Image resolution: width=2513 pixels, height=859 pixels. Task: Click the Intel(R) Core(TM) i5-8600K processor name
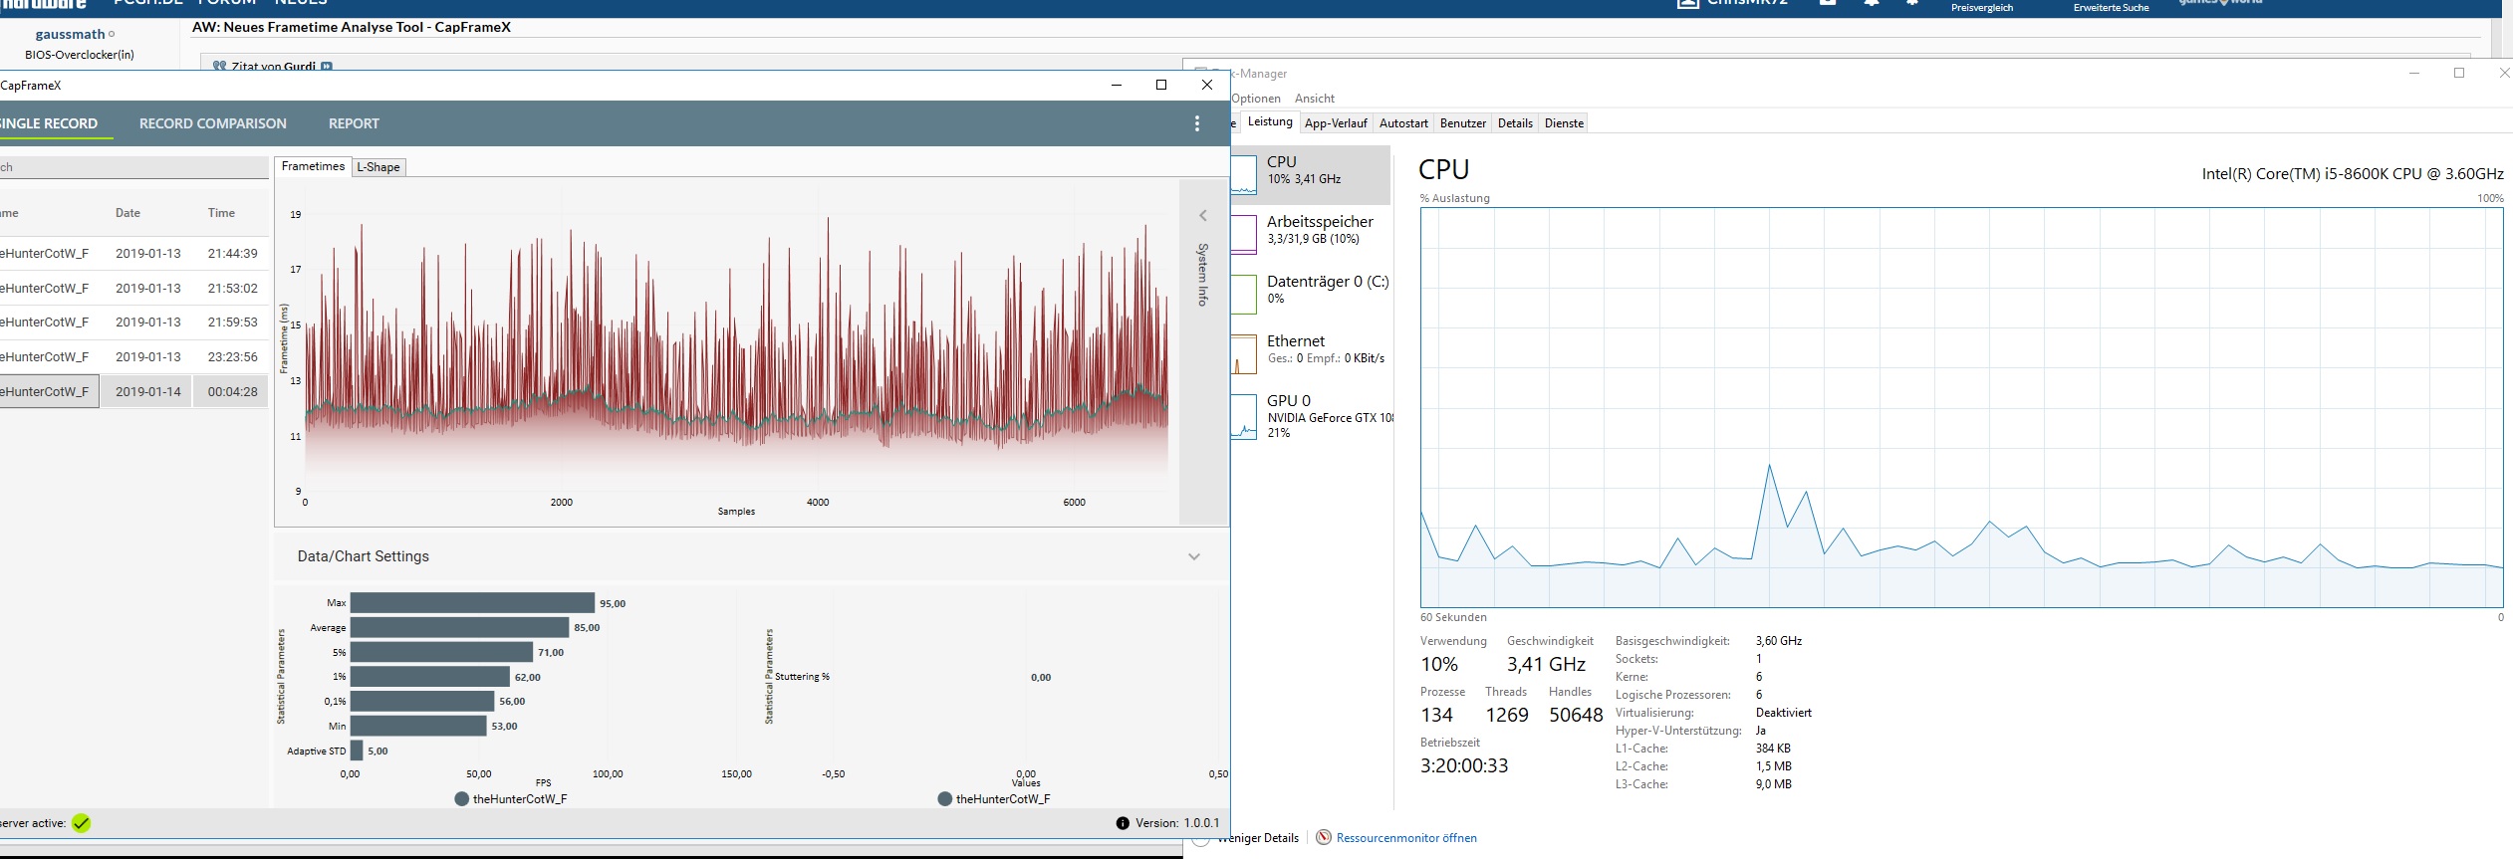(2352, 173)
